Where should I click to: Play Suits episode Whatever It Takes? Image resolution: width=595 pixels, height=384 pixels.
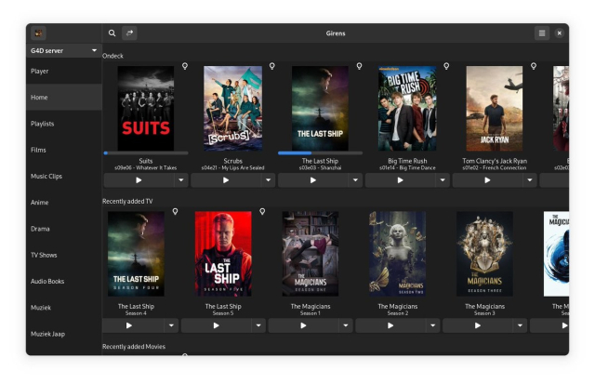pos(139,180)
